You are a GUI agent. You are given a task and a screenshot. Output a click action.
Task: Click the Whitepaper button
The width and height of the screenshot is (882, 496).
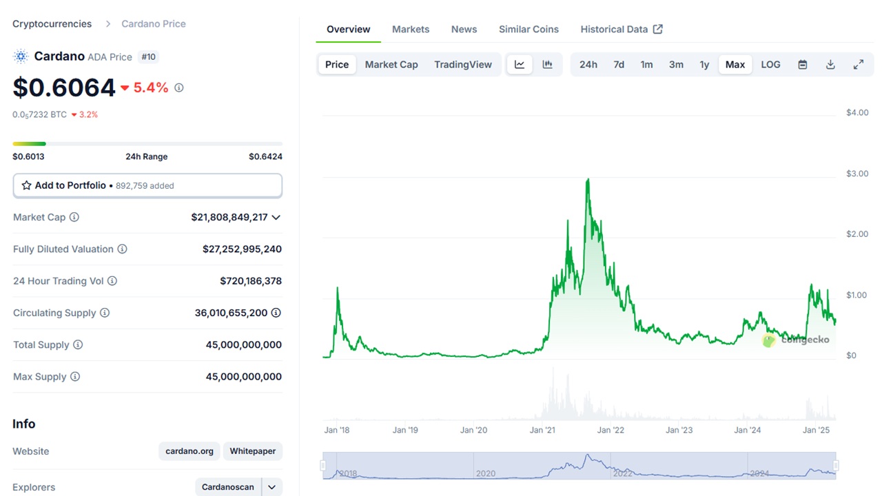(x=252, y=451)
